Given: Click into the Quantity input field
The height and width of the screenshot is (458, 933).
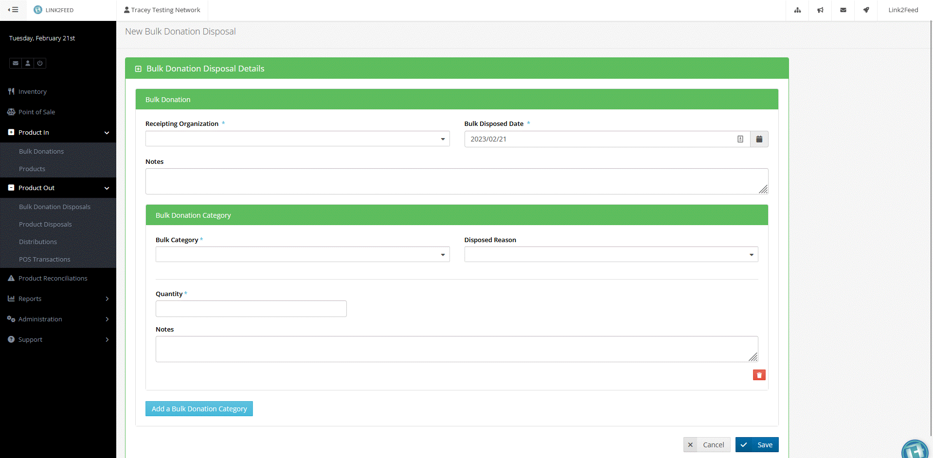Looking at the screenshot, I should click(251, 309).
